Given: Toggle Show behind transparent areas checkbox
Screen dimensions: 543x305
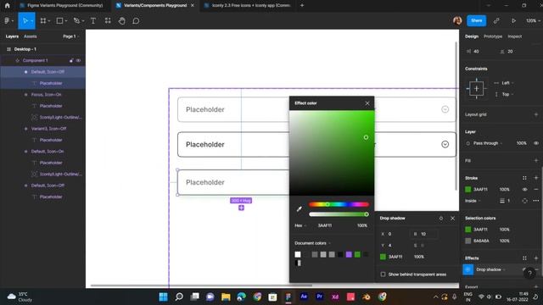Looking at the screenshot, I should tap(383, 274).
